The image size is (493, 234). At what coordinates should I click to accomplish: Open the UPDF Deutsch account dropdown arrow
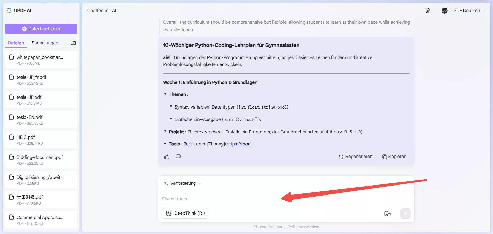(484, 11)
